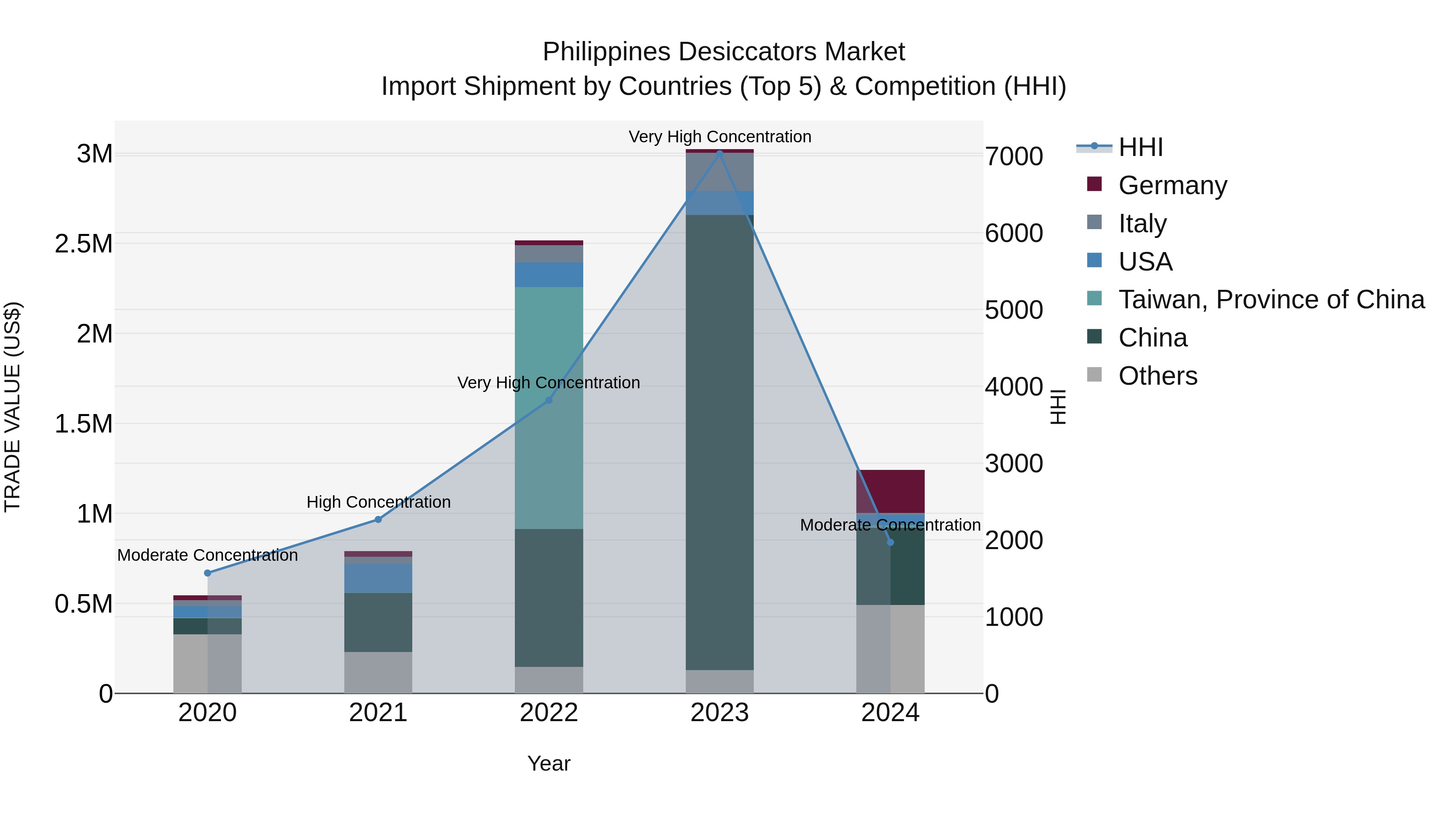
Task: Click the Others gray legend swatch
Action: [x=1094, y=375]
